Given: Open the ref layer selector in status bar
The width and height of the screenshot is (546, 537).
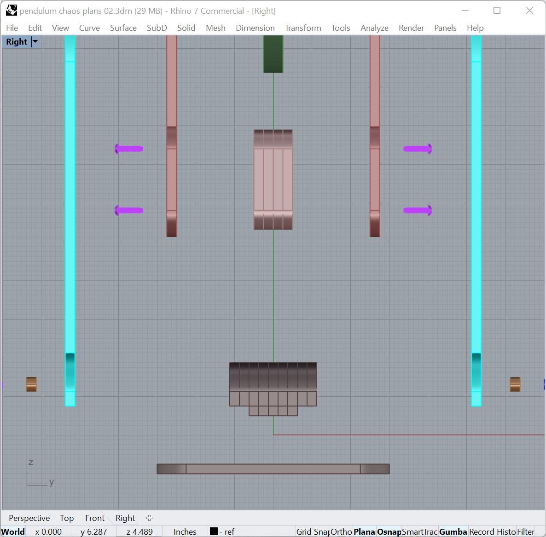Looking at the screenshot, I should [x=227, y=532].
